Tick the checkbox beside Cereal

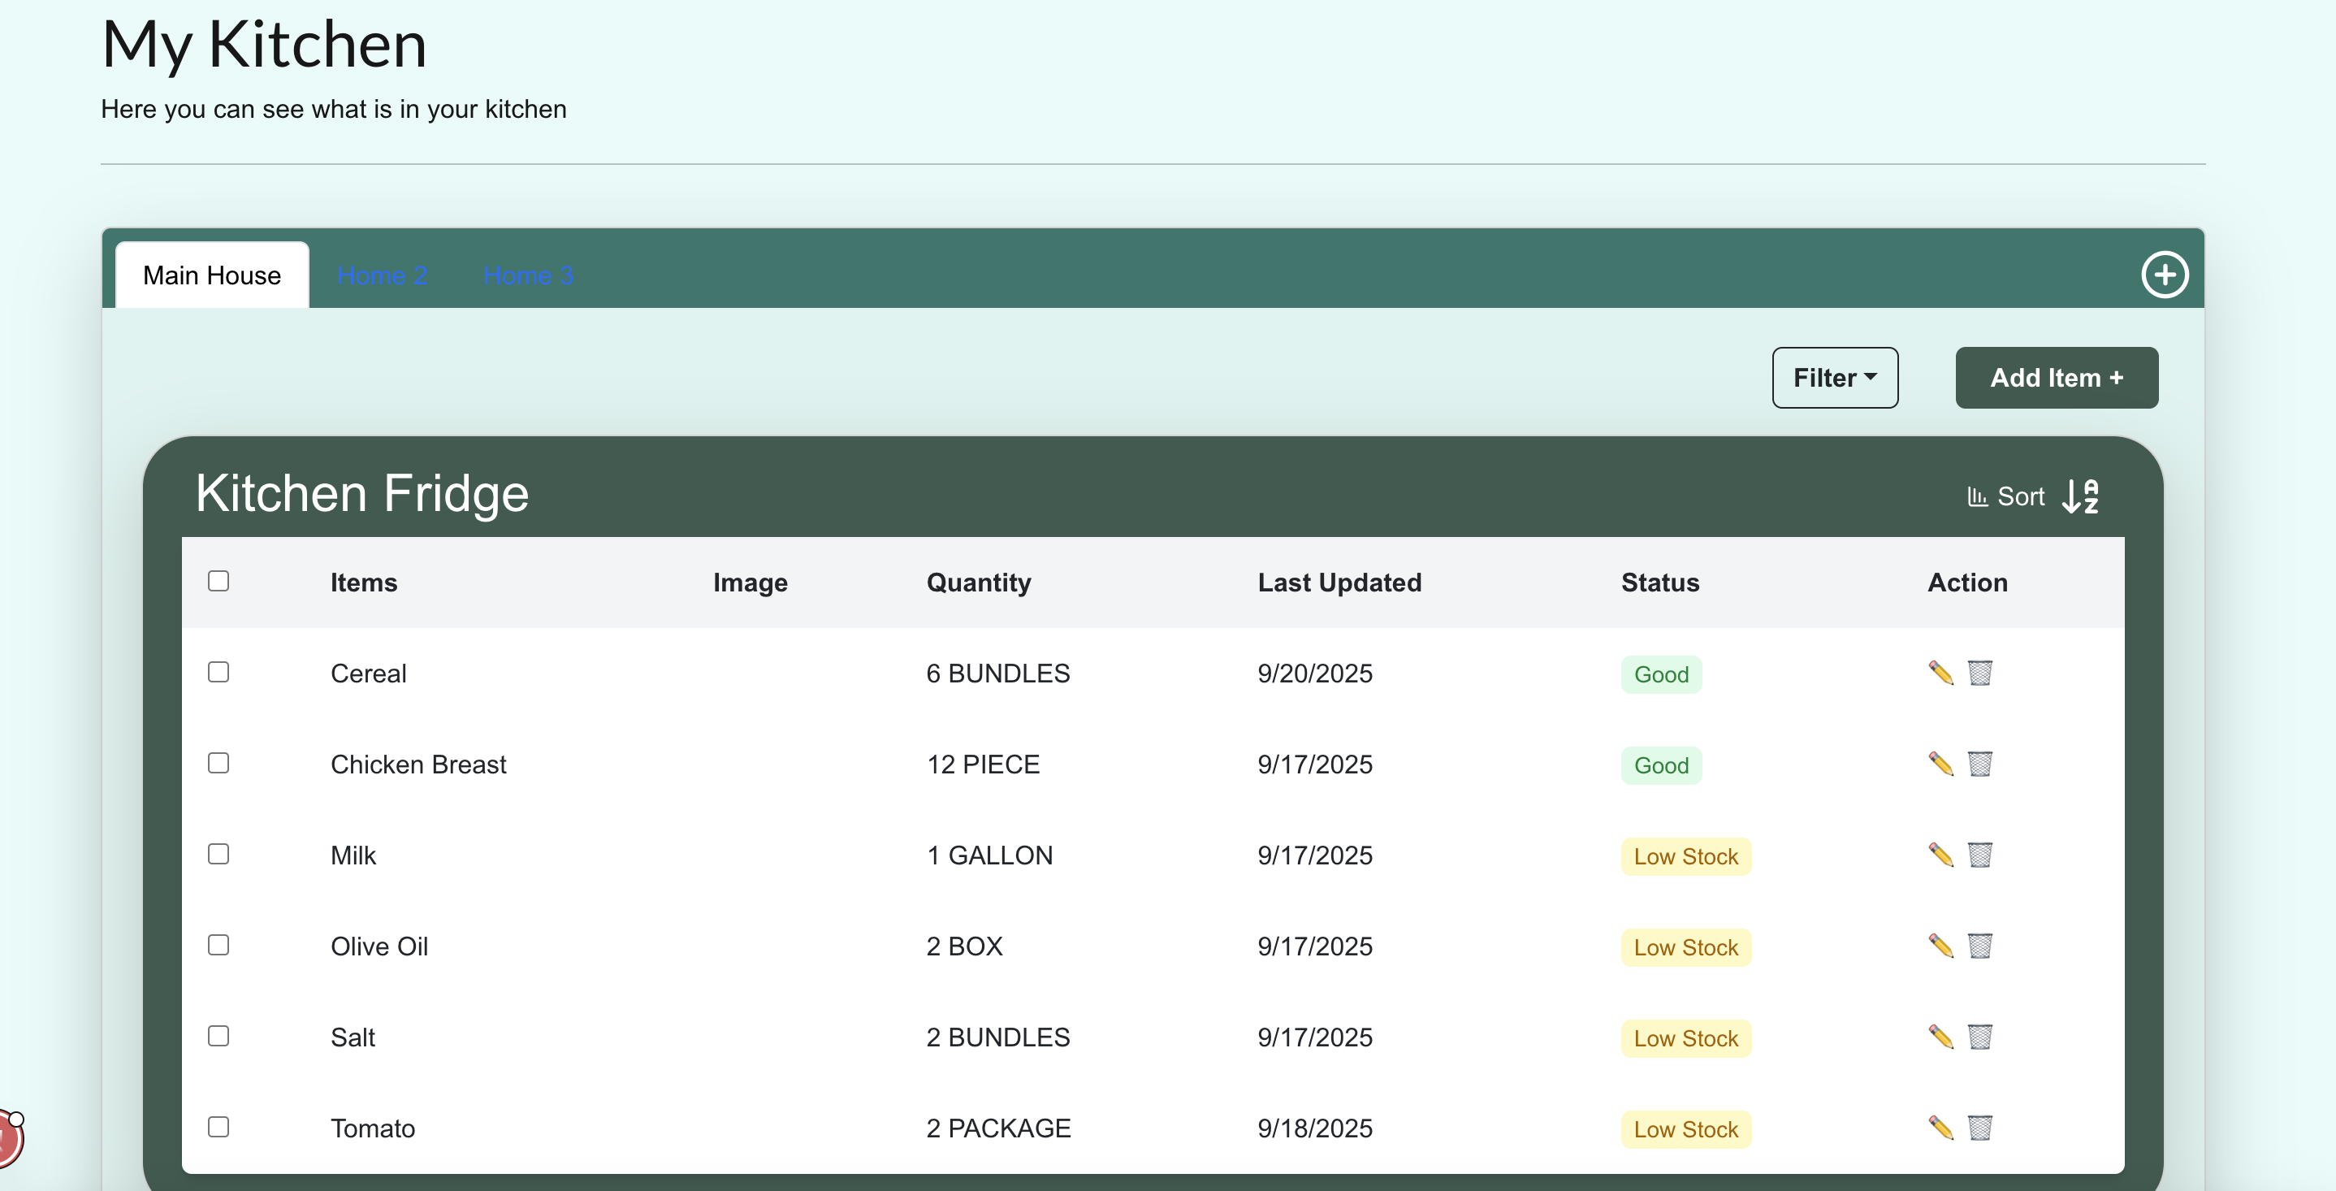pyautogui.click(x=218, y=672)
